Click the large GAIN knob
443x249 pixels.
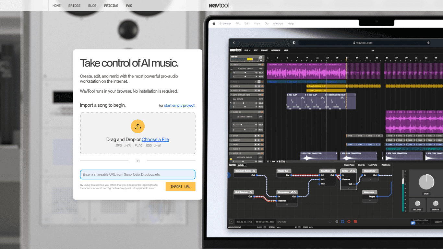pos(426,182)
